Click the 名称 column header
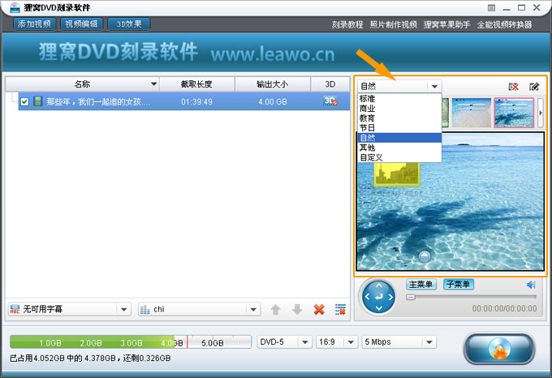 coord(82,84)
